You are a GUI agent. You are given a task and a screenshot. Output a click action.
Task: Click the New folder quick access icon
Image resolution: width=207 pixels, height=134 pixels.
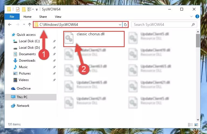[x=24, y=9]
